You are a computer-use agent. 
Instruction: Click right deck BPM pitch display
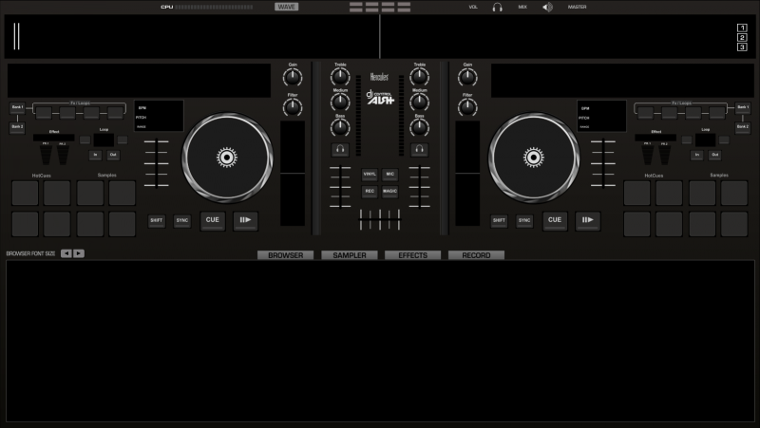pos(601,116)
